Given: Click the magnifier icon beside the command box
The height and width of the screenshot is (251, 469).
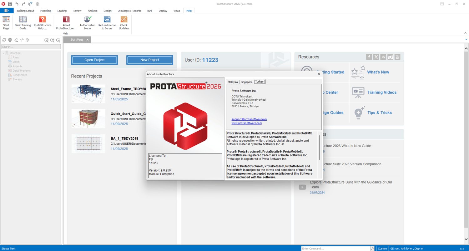Looking at the screenshot, I should tap(372, 248).
